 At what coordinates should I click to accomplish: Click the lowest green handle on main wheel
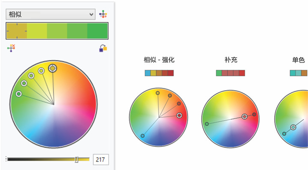(x=19, y=94)
